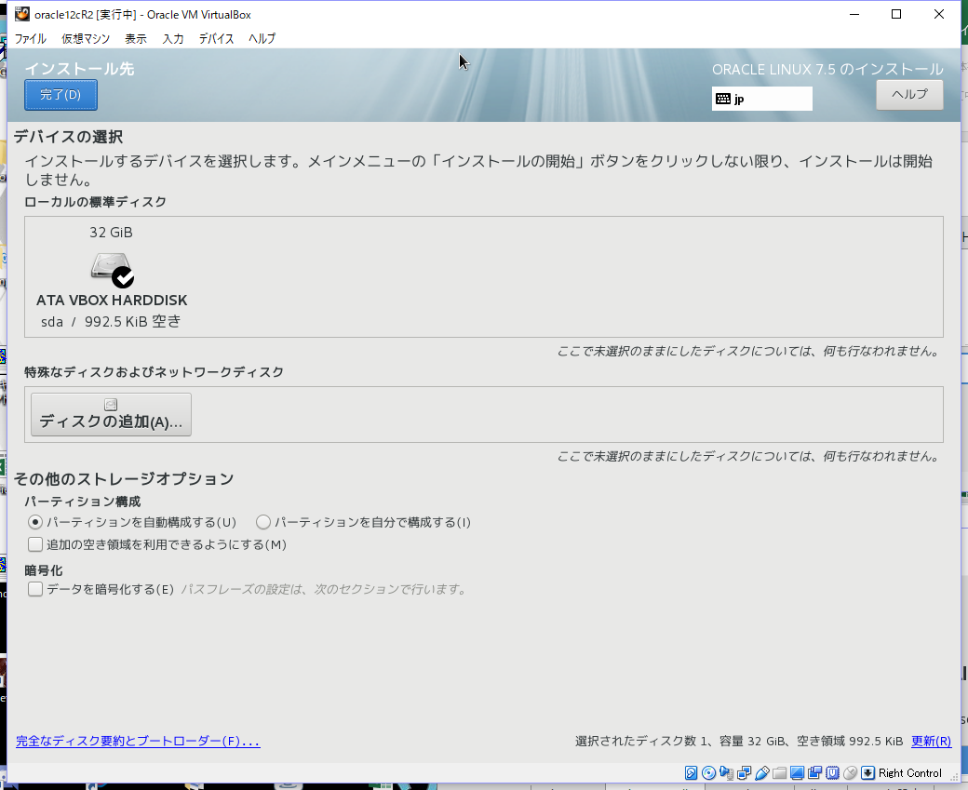Open 完全なディスク要約とブートローダー link

[137, 742]
